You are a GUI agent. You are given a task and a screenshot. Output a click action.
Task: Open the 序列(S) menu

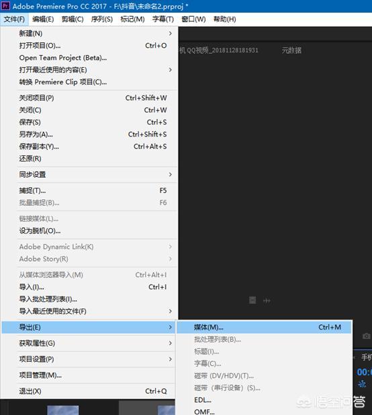[x=101, y=20]
